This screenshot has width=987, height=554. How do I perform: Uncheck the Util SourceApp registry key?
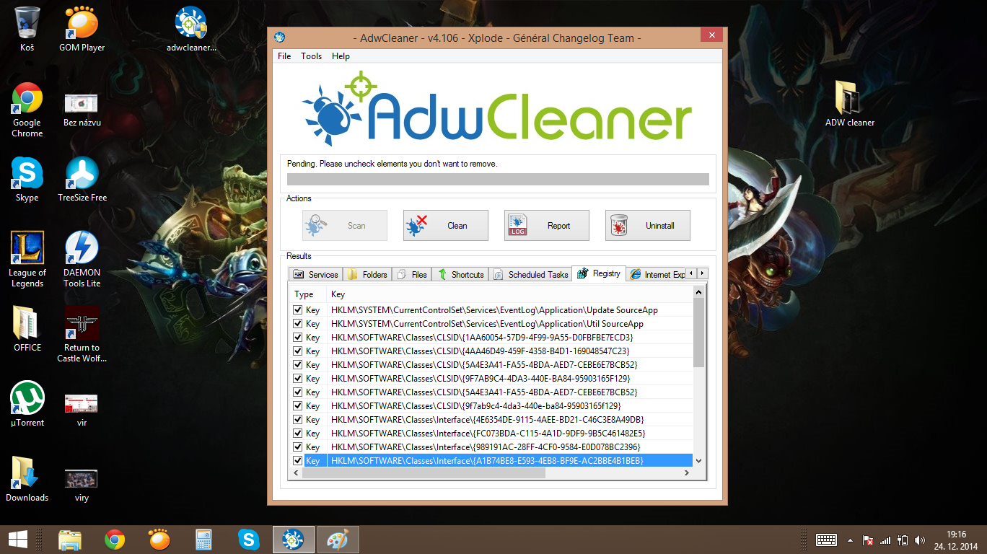tap(298, 324)
